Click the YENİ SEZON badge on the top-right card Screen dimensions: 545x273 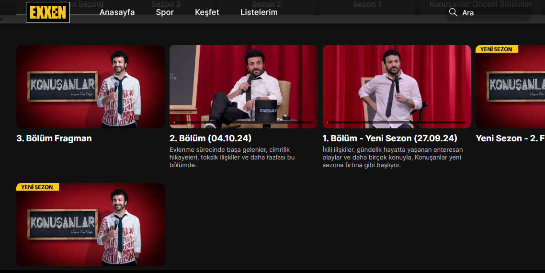(x=497, y=49)
